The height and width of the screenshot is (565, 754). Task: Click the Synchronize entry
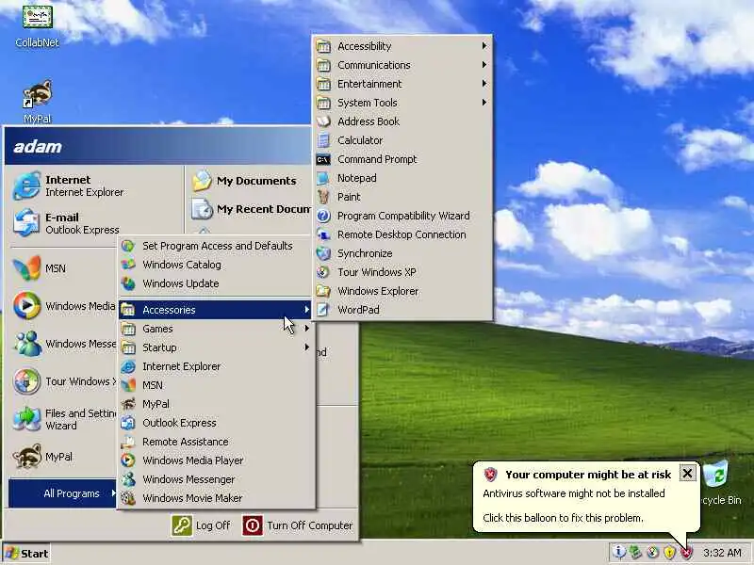(403, 253)
